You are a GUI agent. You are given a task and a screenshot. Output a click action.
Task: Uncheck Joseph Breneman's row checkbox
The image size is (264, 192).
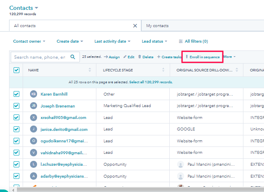16,106
